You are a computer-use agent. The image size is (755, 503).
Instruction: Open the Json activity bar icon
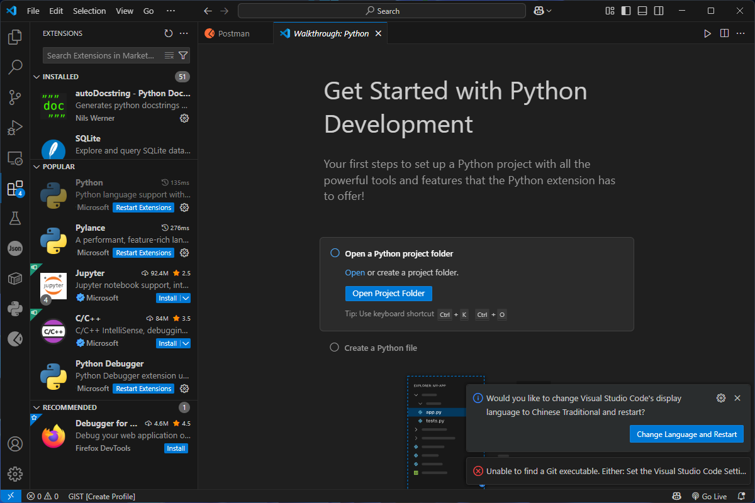(15, 248)
